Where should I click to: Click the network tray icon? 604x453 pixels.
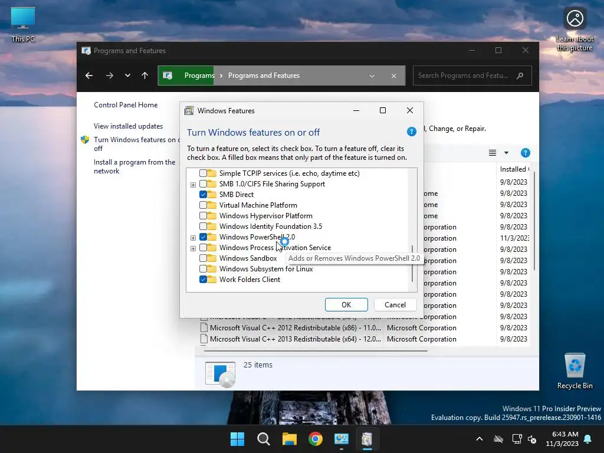(x=516, y=439)
